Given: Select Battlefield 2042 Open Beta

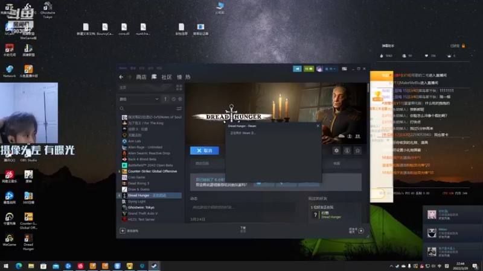Looking at the screenshot, I should 149,165.
